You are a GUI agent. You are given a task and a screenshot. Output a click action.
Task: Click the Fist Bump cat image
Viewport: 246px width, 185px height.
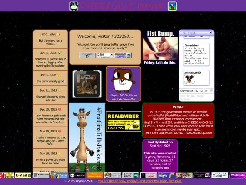[160, 48]
